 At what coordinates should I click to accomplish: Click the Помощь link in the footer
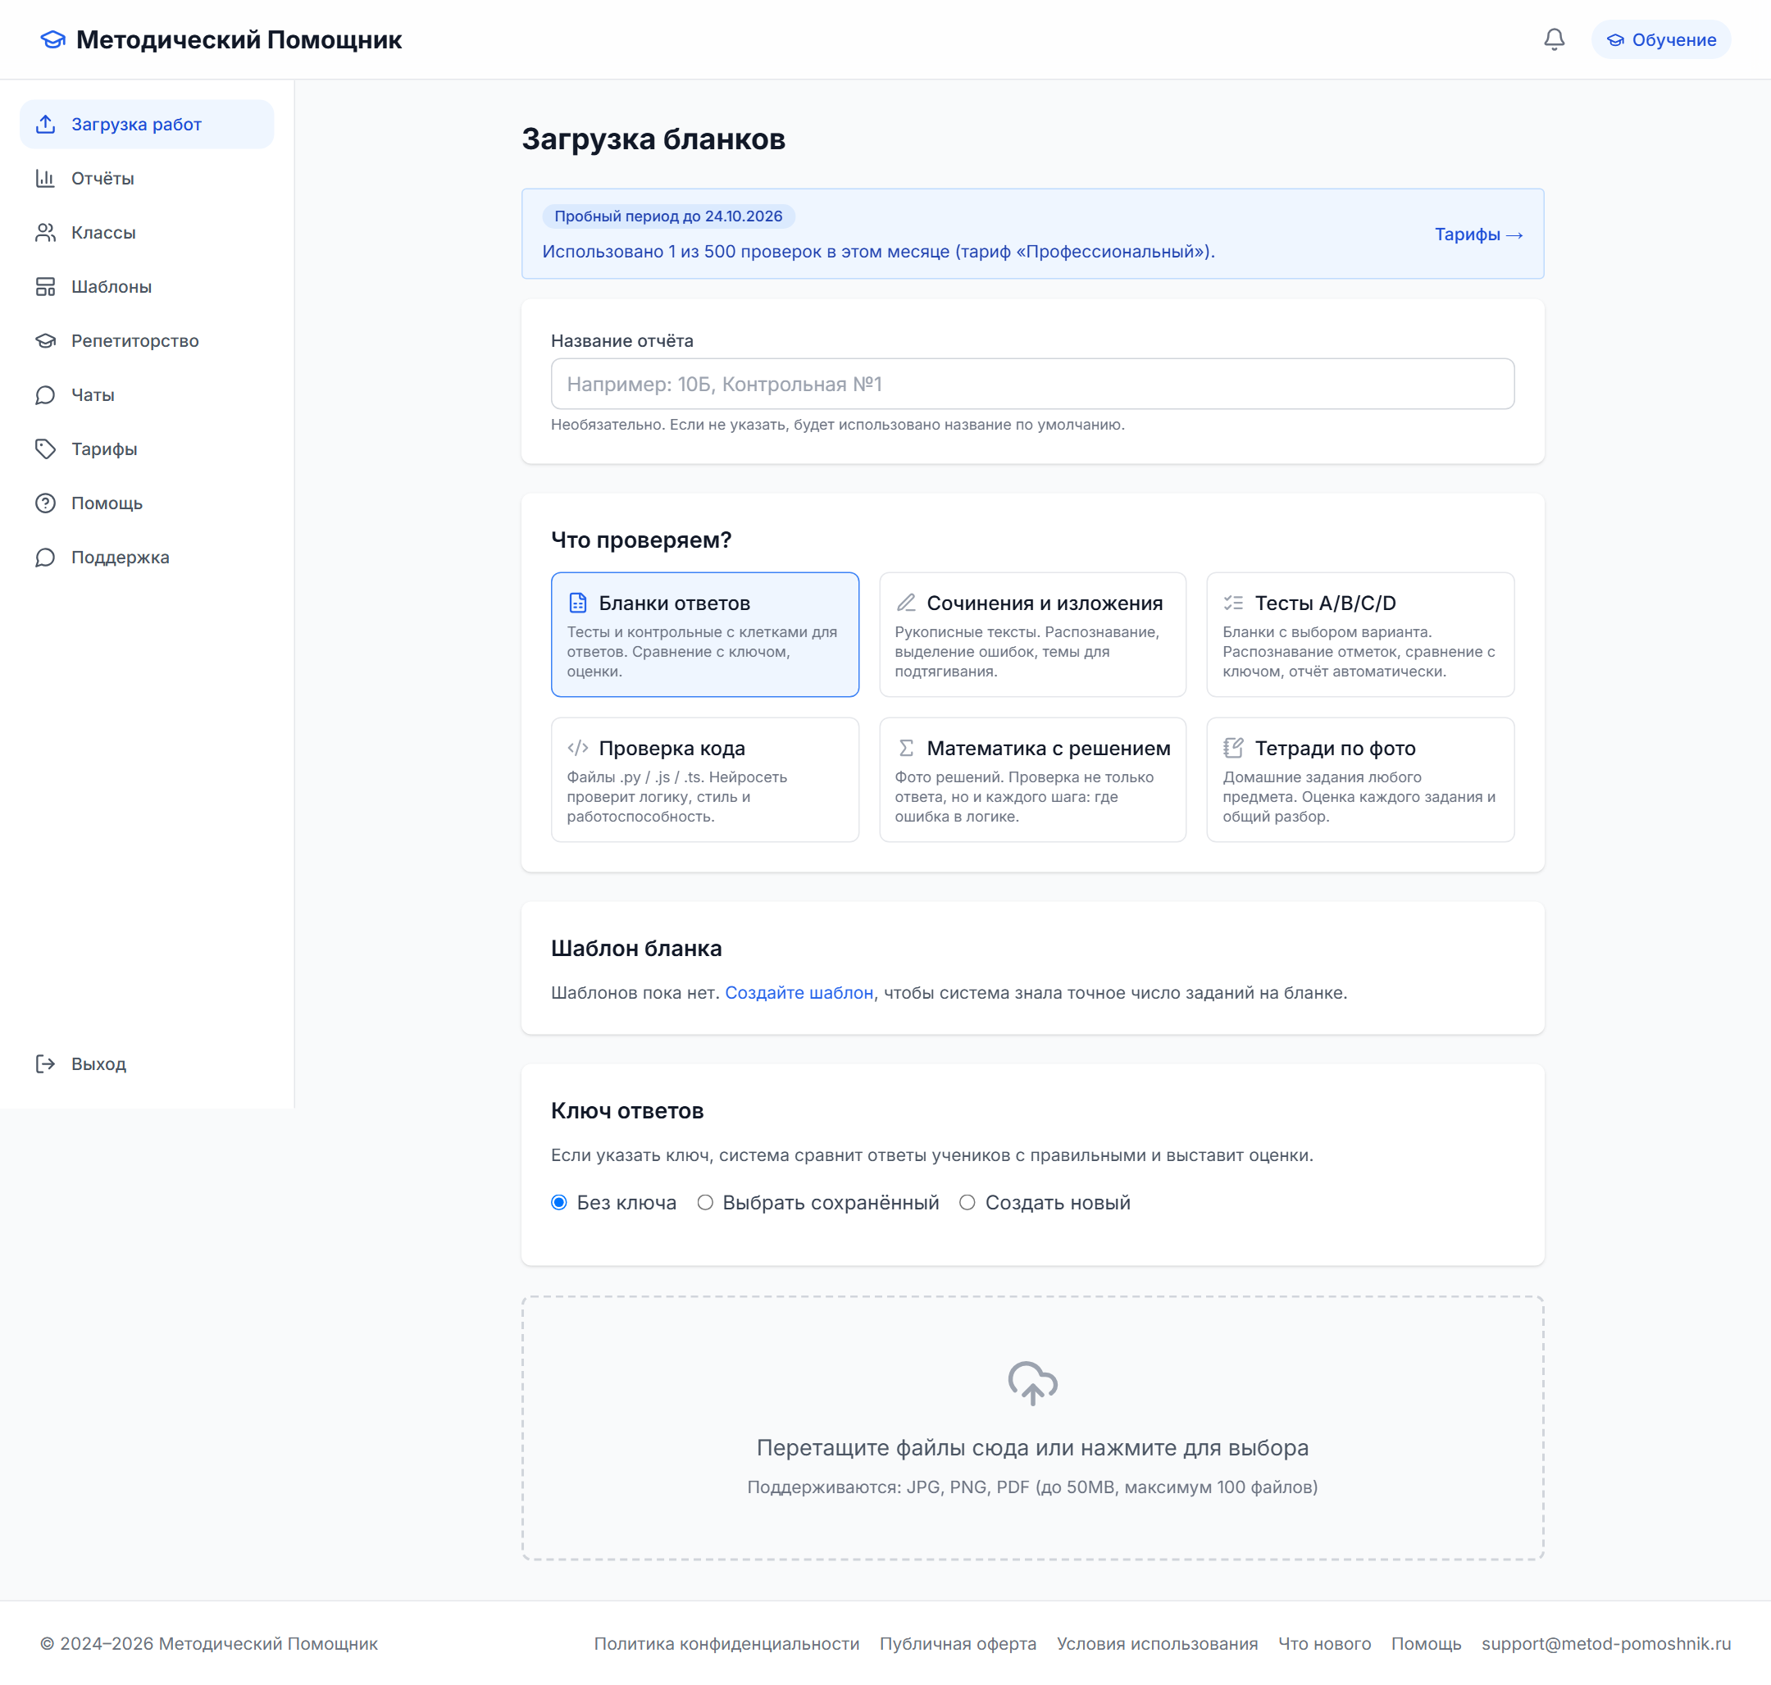coord(1426,1644)
